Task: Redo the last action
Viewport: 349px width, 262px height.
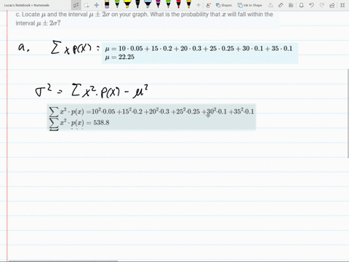Action: tap(322, 5)
